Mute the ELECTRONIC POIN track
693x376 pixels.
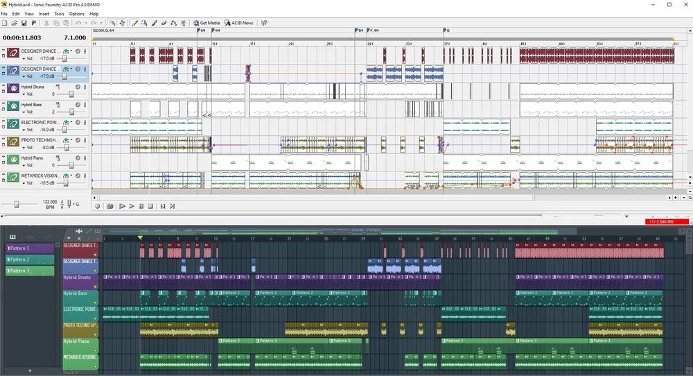78,123
